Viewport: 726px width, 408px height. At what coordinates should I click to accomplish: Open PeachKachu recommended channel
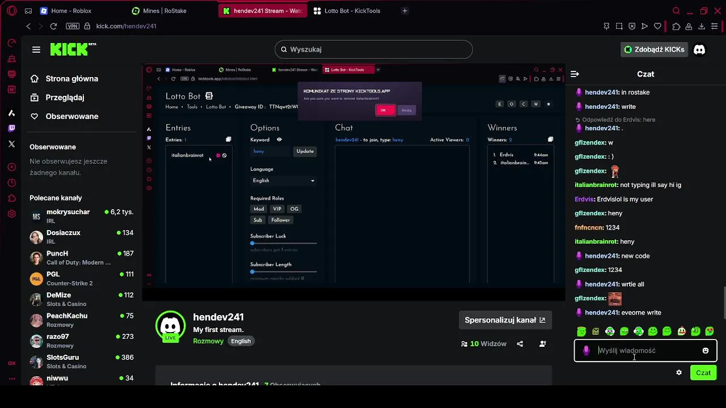click(x=82, y=320)
